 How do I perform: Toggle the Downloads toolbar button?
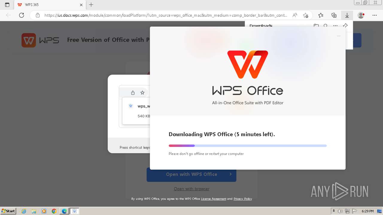[x=347, y=15]
